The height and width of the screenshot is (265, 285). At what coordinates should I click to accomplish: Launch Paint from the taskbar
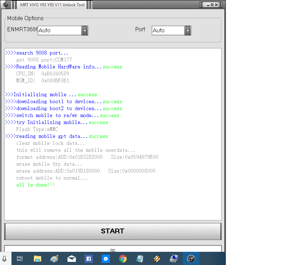coord(54,259)
